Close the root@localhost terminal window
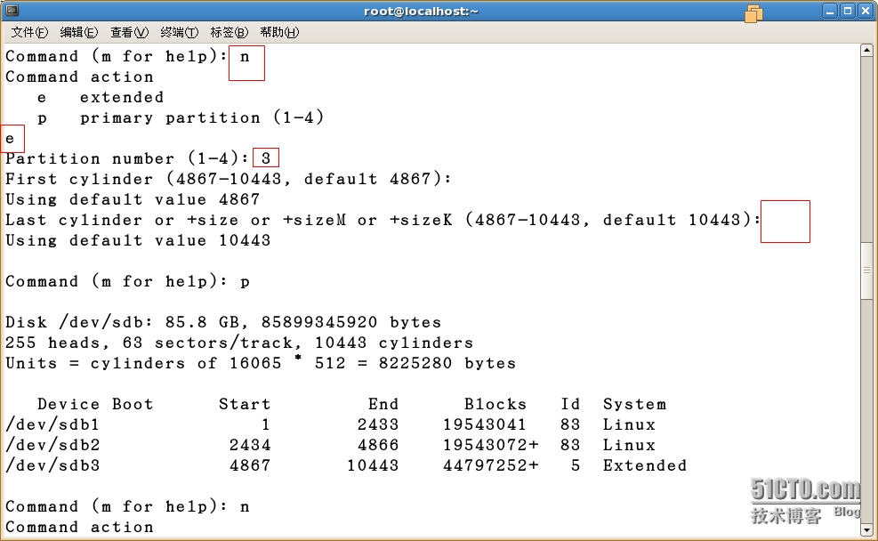The height and width of the screenshot is (541, 878). pyautogui.click(x=866, y=12)
